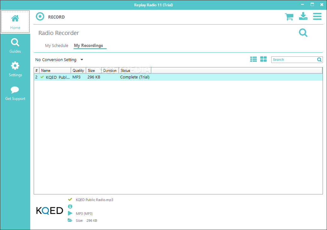Viewport: 327px width, 230px height.
Task: Click Get Support in sidebar
Action: pyautogui.click(x=15, y=93)
